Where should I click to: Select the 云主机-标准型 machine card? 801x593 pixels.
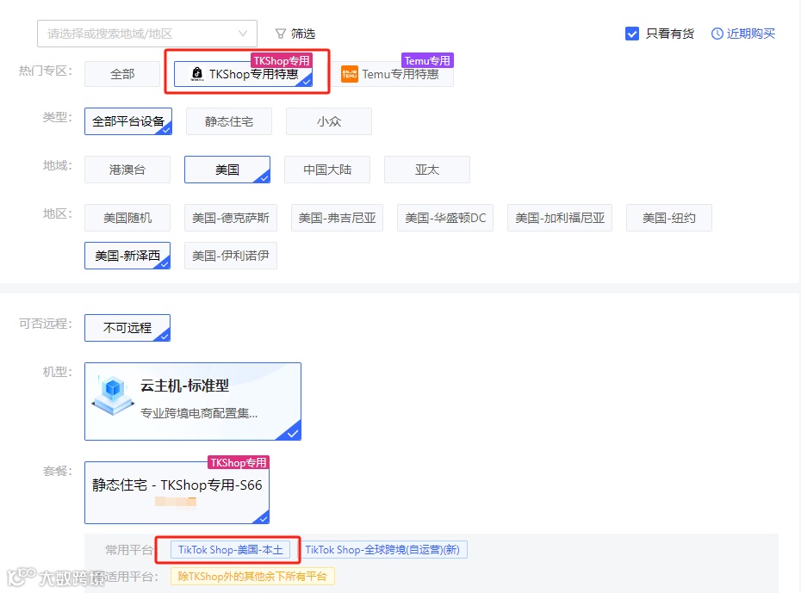(x=193, y=401)
